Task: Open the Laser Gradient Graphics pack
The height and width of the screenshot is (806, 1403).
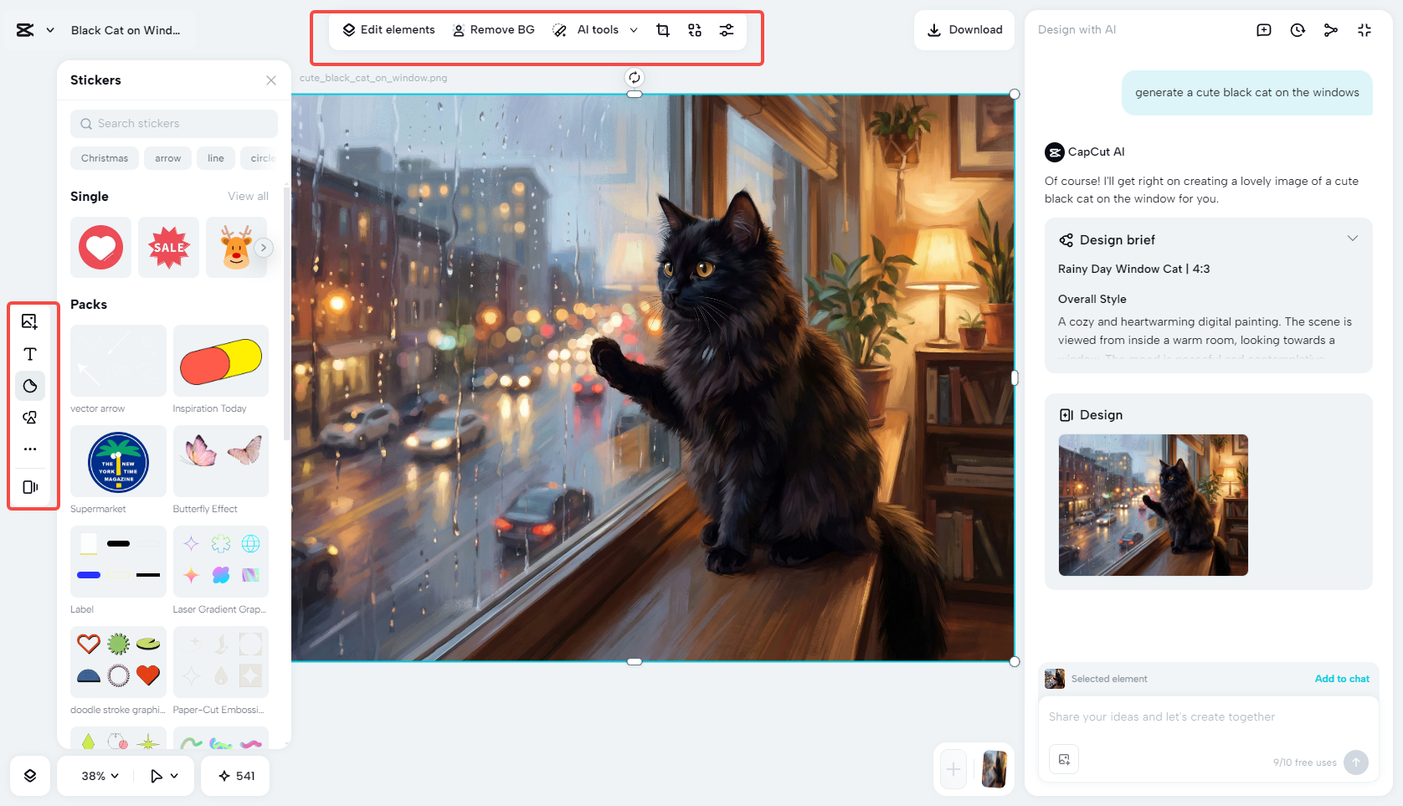Action: 221,562
